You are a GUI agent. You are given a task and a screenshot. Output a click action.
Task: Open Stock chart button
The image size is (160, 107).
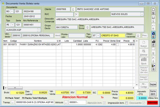tap(144, 61)
